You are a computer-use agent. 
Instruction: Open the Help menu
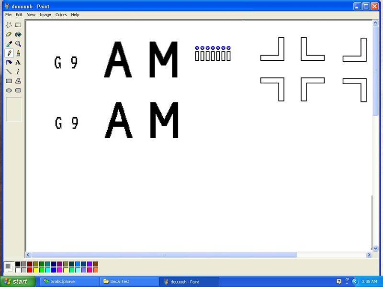coord(75,15)
